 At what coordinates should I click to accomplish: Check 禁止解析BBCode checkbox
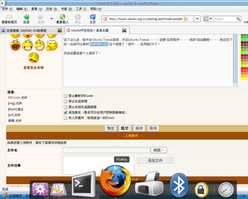pos(65,96)
